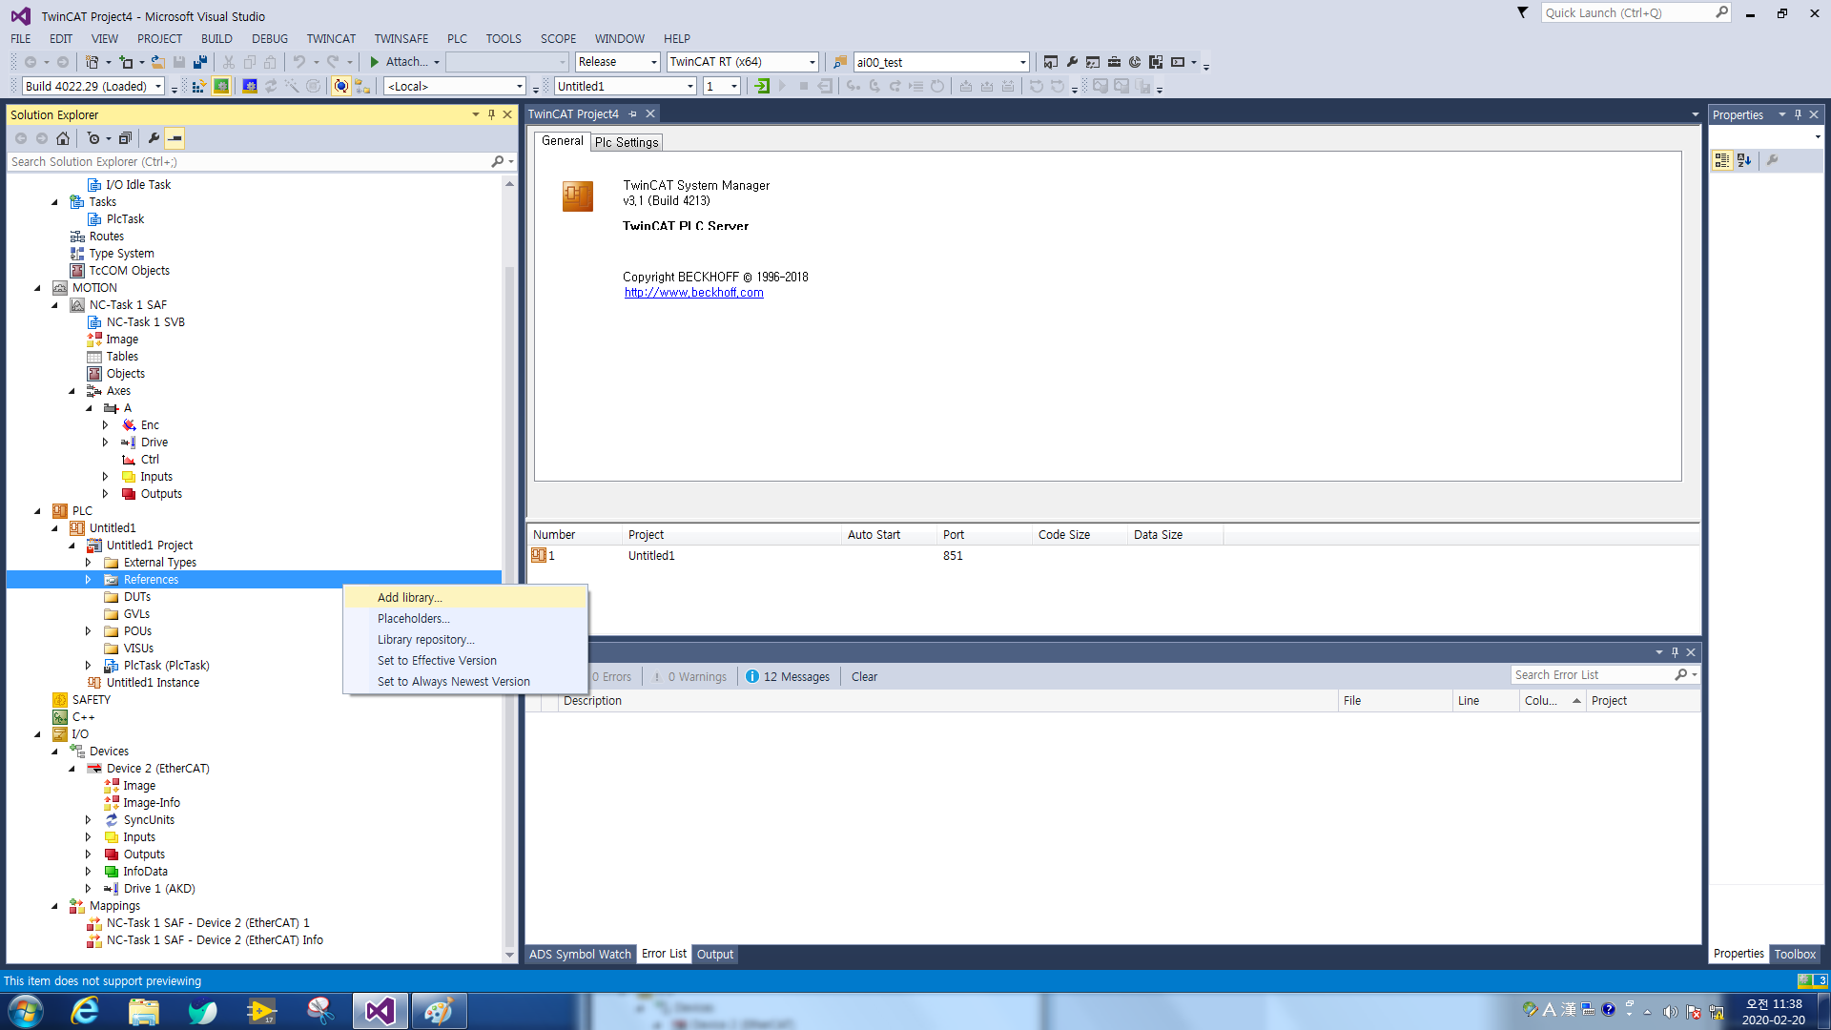Viewport: 1831px width, 1030px height.
Task: Click the blue Restart TwinCAT Config Mode icon
Action: tap(250, 87)
